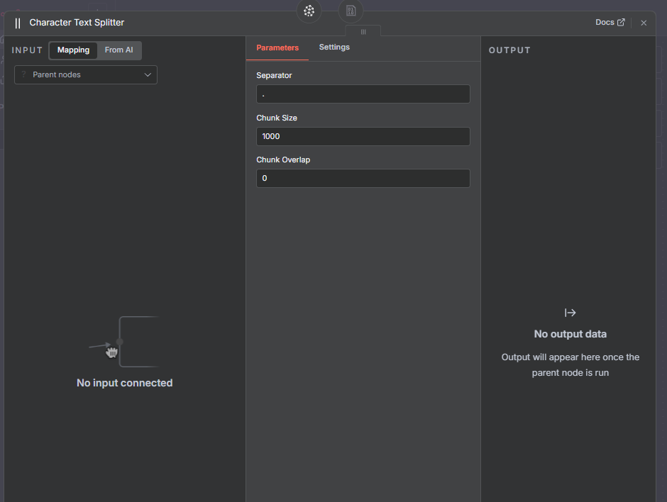
Task: Click the external link icon beside Docs
Action: [x=621, y=22]
